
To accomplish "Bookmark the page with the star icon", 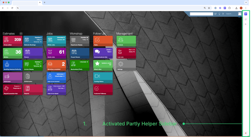I will click(209, 8).
